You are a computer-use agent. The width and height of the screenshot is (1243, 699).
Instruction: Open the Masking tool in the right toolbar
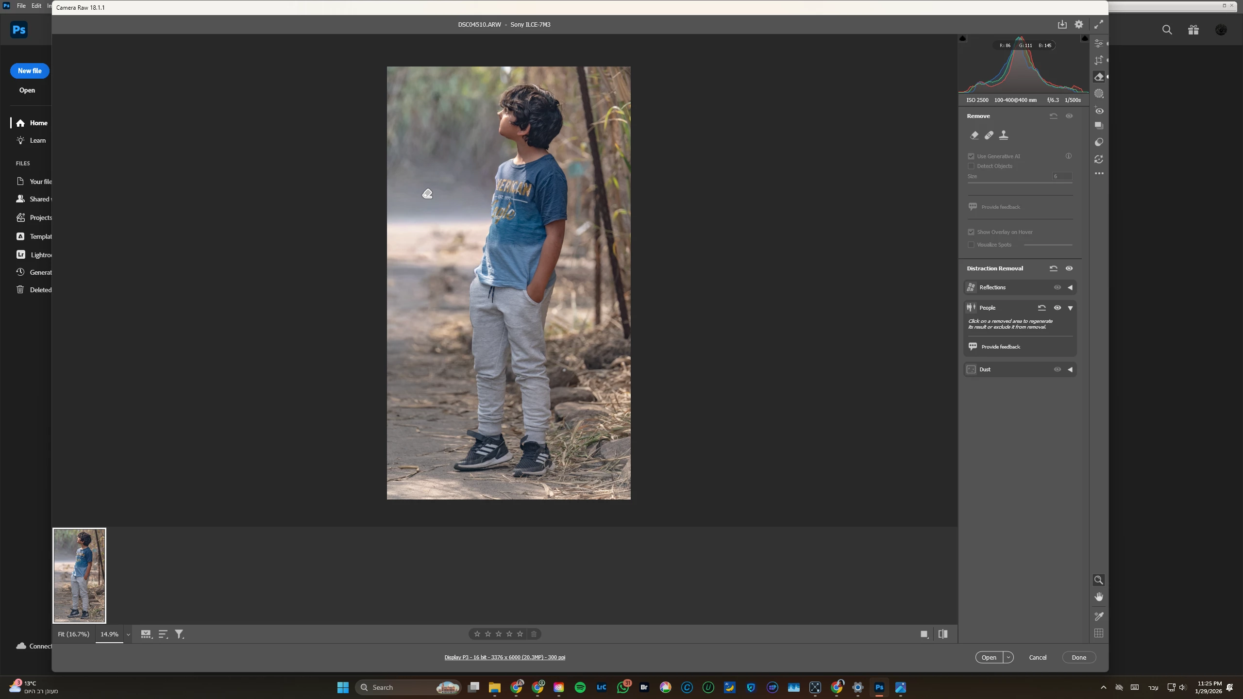click(1099, 94)
